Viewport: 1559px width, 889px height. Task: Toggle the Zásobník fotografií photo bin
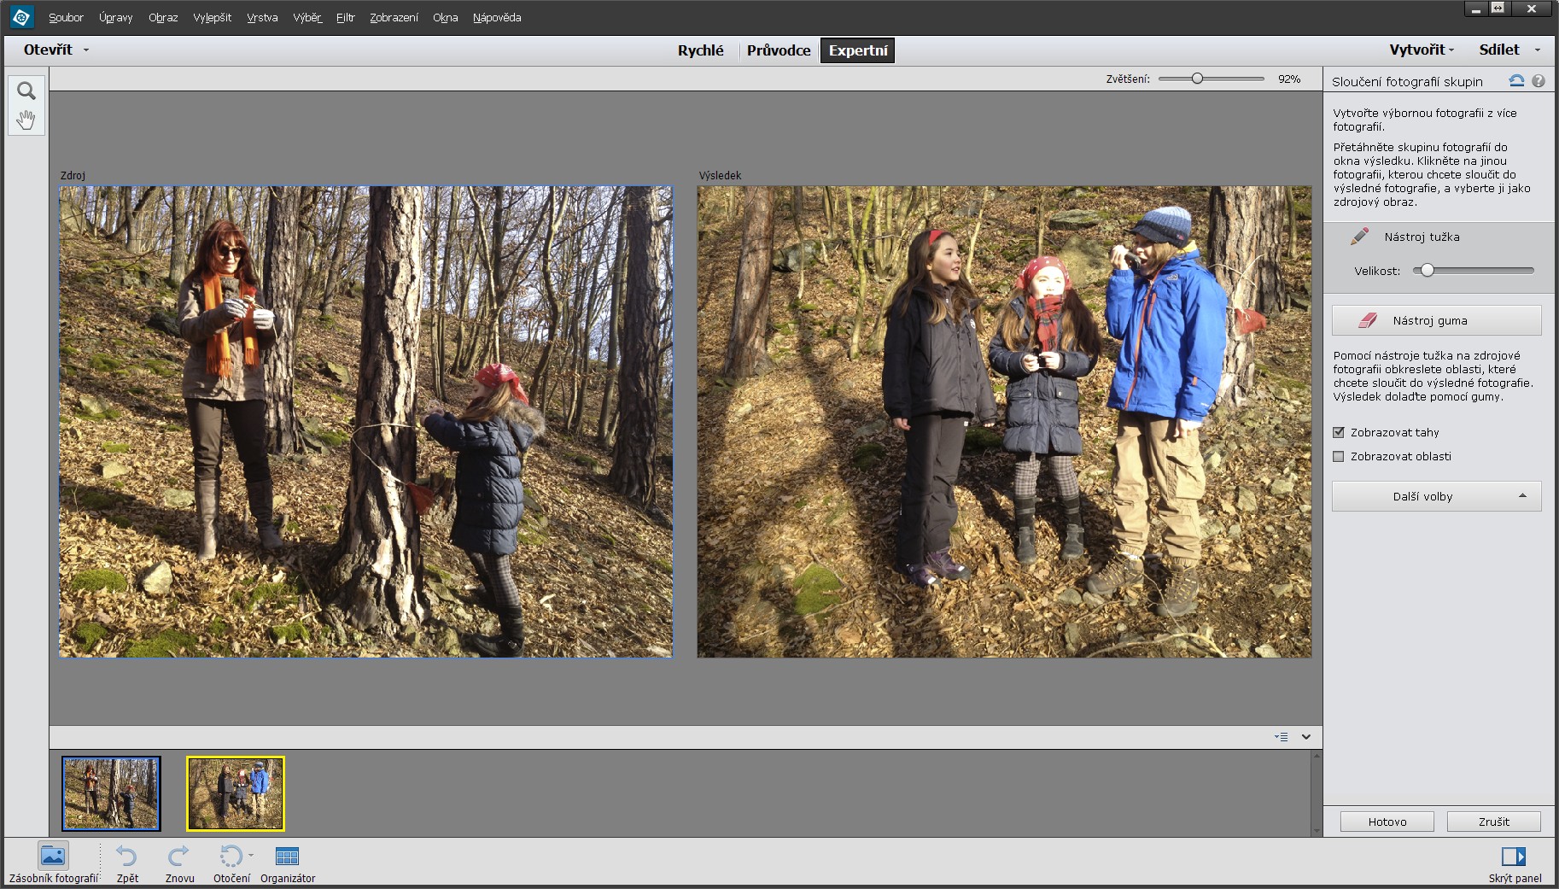coord(53,856)
